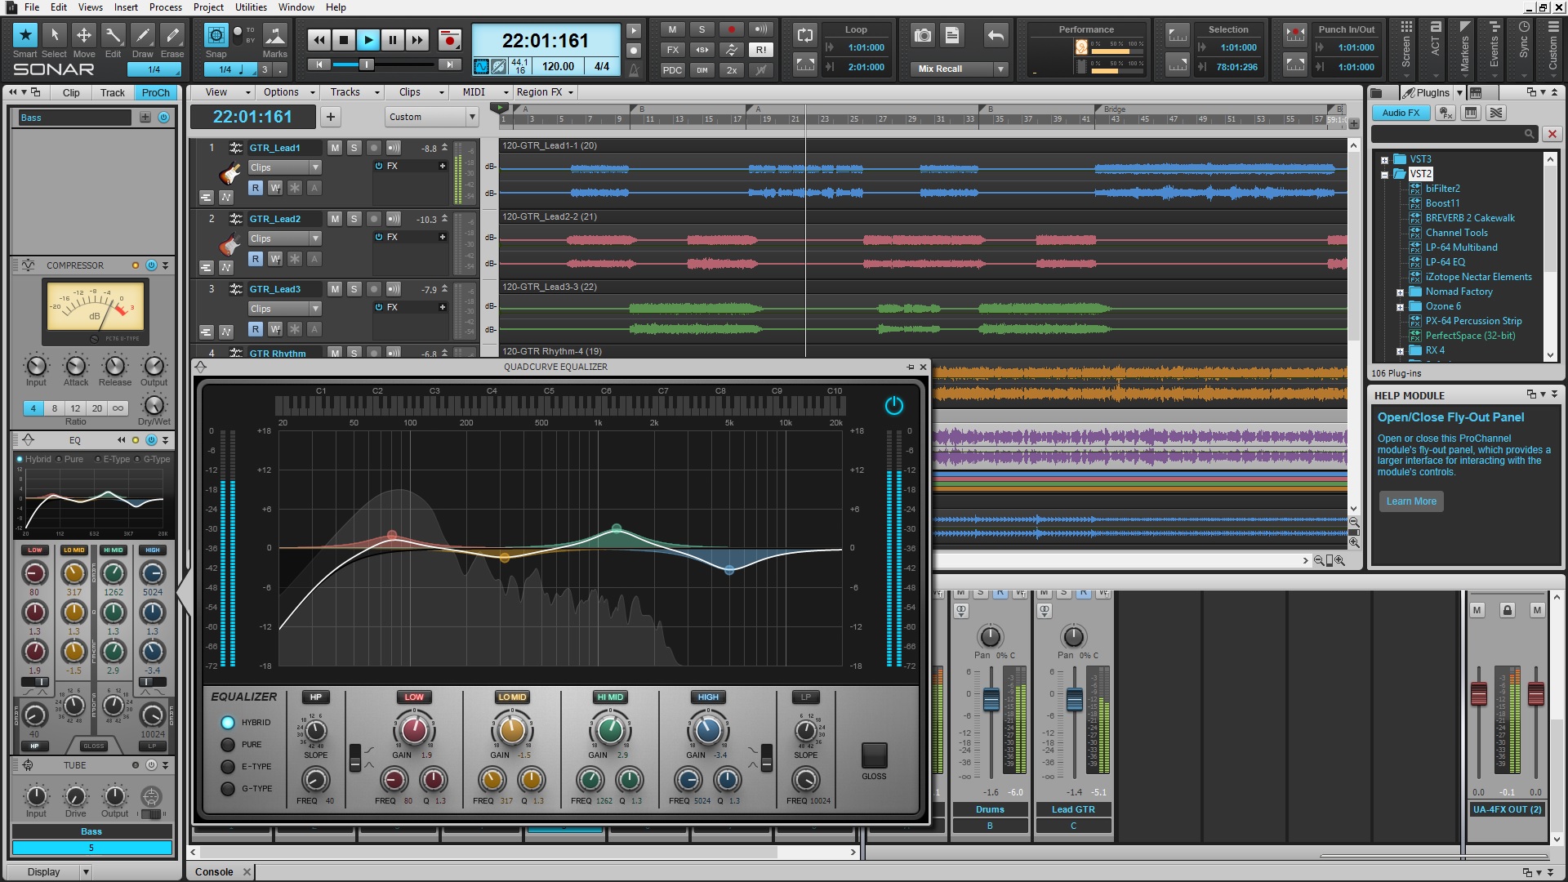Screen dimensions: 1568x882
Task: Toggle the metronome icon near the time display
Action: (x=635, y=70)
